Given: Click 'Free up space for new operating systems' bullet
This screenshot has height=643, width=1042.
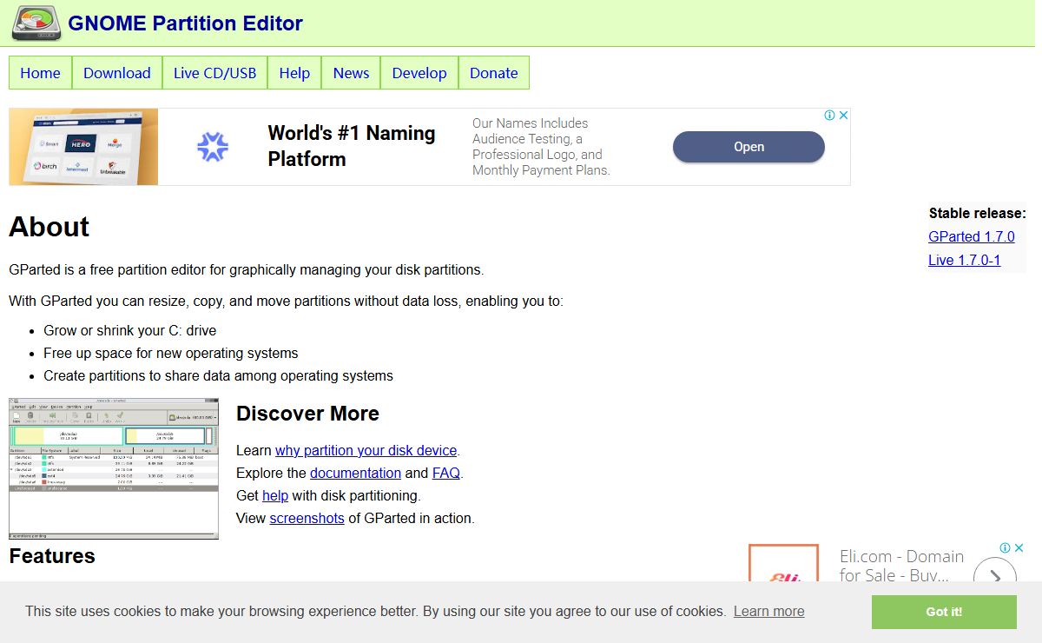Looking at the screenshot, I should coord(171,353).
